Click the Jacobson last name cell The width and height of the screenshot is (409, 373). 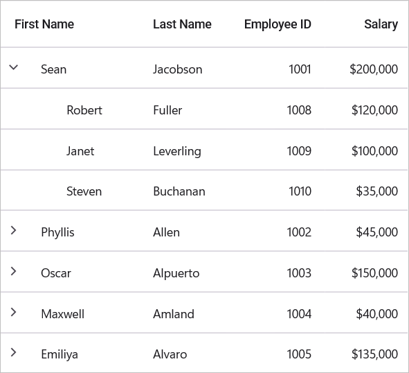tap(177, 69)
